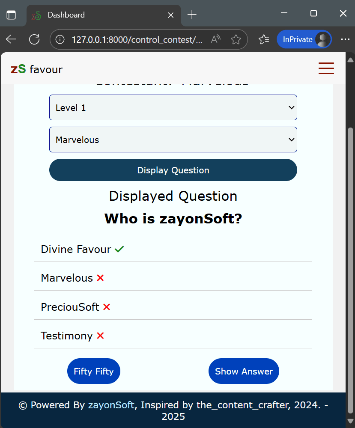Image resolution: width=355 pixels, height=428 pixels.
Task: Reveal answer with Show Answer button
Action: [x=244, y=371]
